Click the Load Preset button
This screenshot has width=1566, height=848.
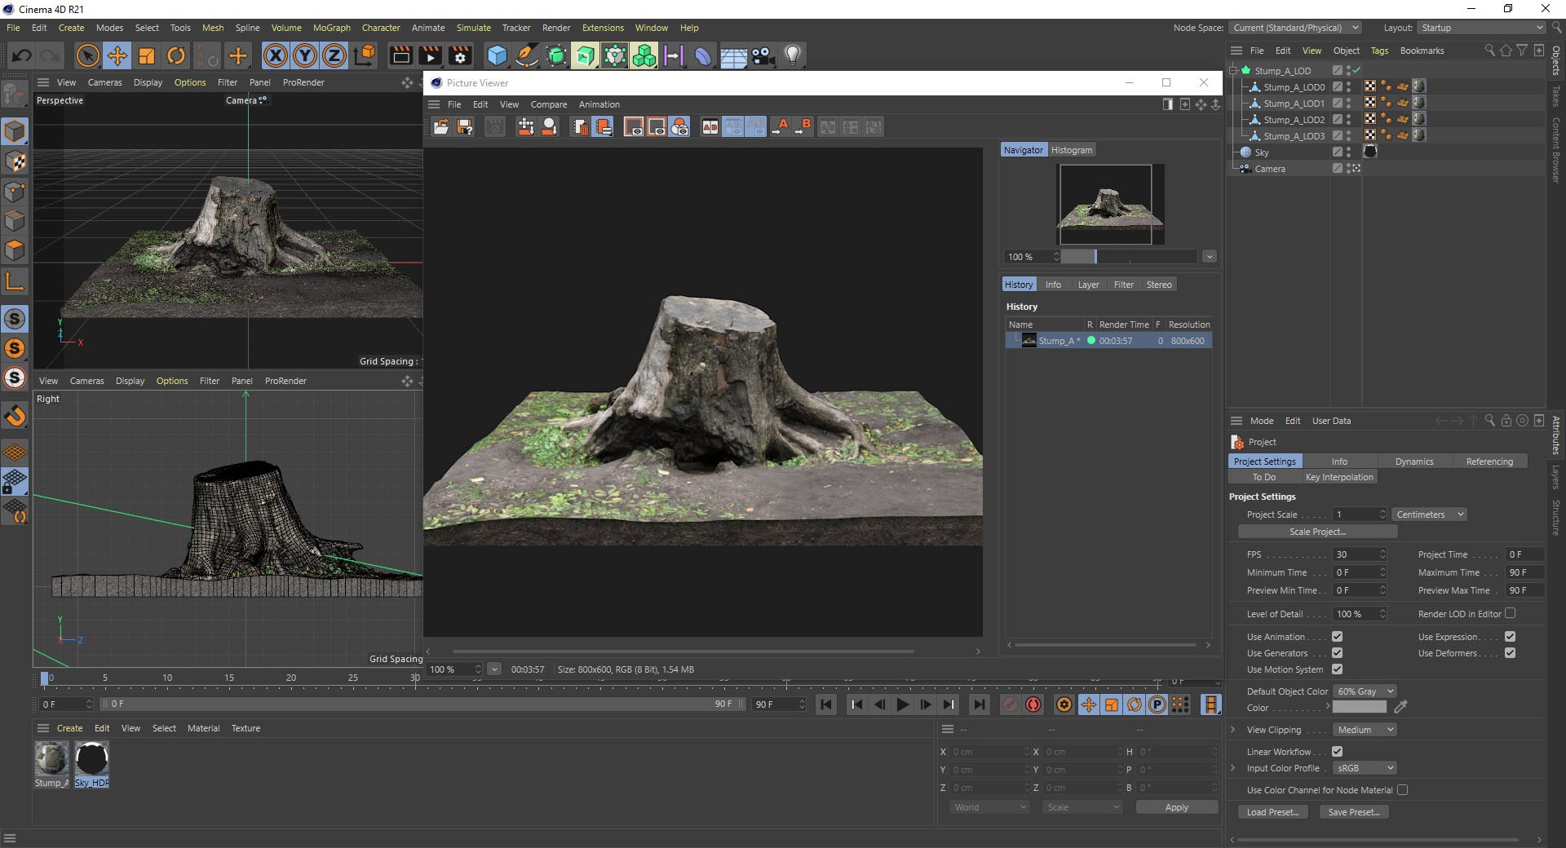[x=1272, y=812]
